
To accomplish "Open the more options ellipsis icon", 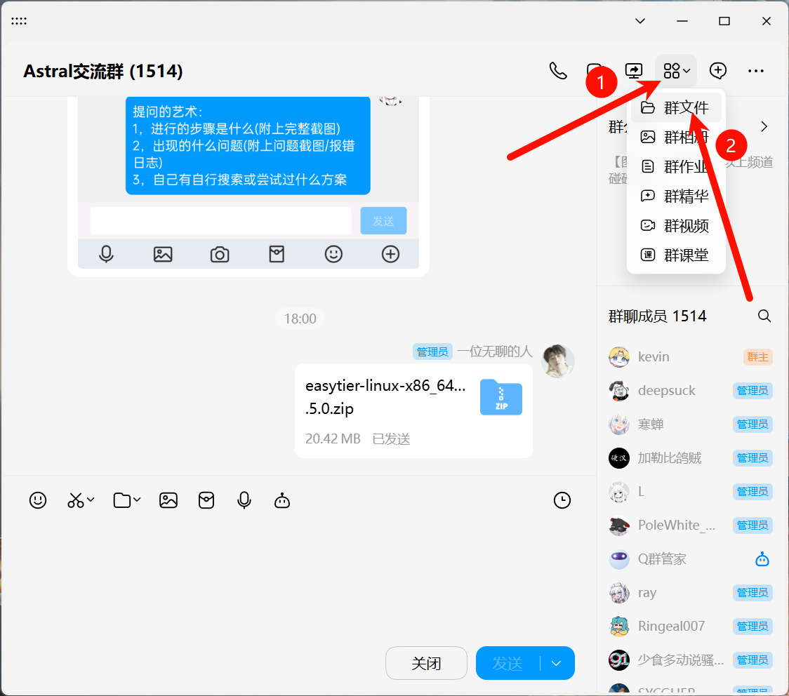I will coord(755,70).
